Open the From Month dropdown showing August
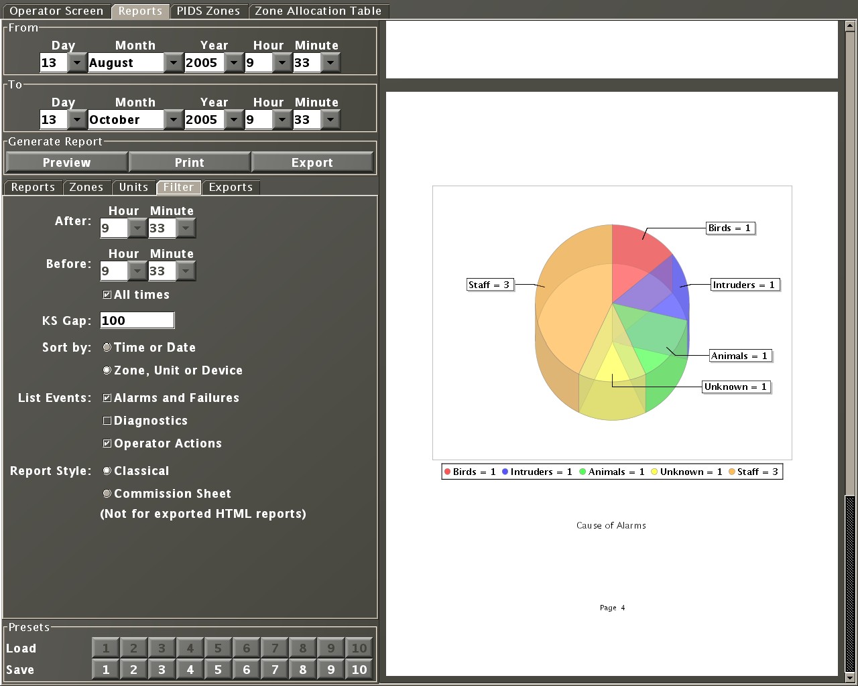 point(174,63)
